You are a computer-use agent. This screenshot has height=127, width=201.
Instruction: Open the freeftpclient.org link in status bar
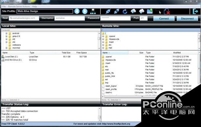click(x=116, y=124)
